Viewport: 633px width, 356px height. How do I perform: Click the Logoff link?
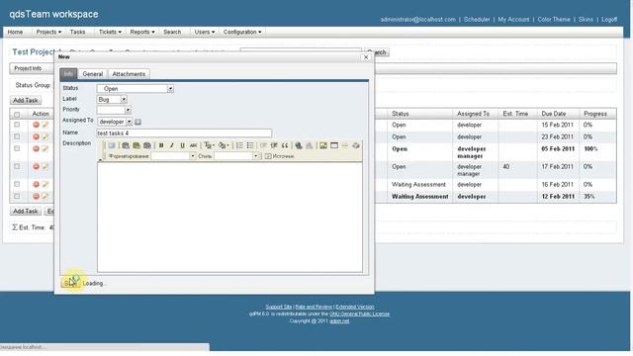tap(609, 19)
